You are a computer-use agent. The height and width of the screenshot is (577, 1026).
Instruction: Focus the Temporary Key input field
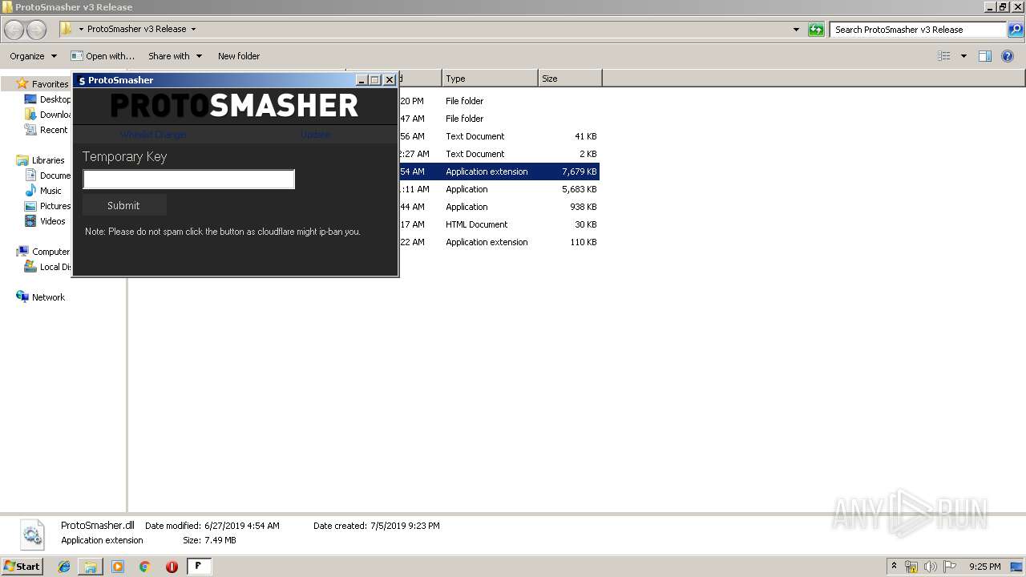[x=189, y=180]
